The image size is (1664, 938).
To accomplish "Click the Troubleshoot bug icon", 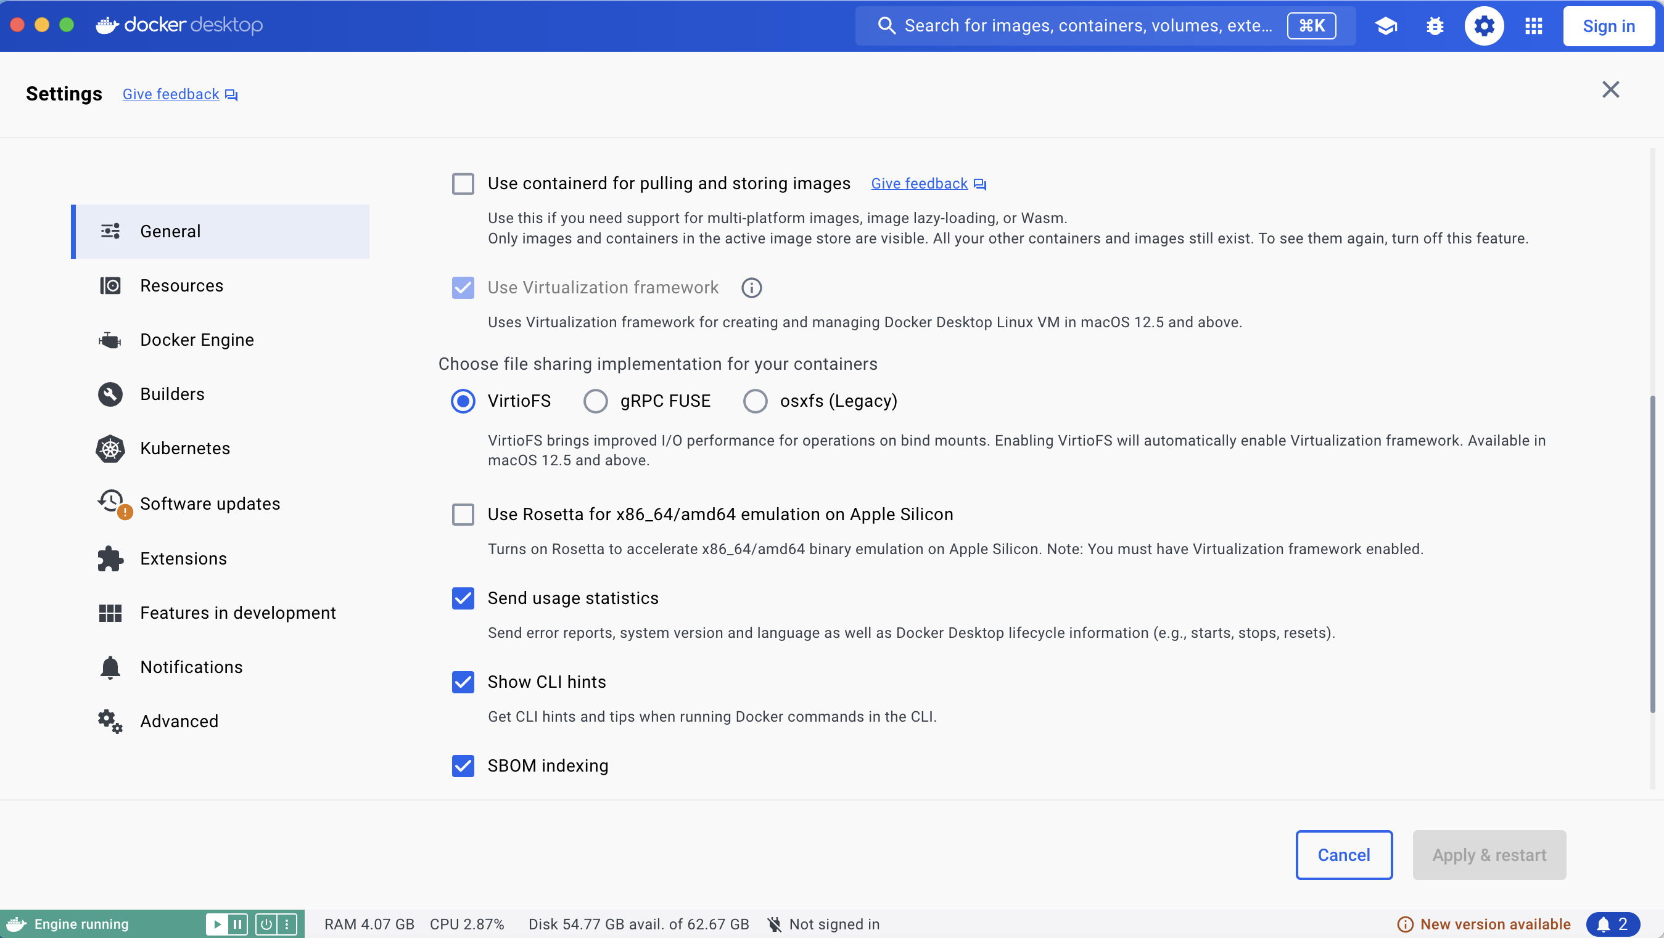I will coord(1435,26).
